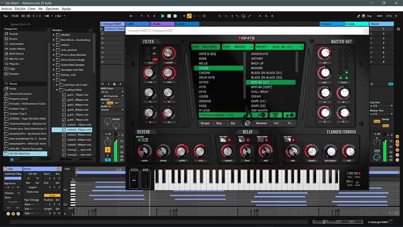Open the gear settings icon in Heatup2 display
The height and width of the screenshot is (227, 403).
pyautogui.click(x=289, y=115)
